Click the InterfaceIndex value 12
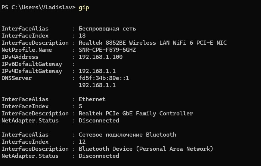This screenshot has height=166, width=261. [x=82, y=142]
